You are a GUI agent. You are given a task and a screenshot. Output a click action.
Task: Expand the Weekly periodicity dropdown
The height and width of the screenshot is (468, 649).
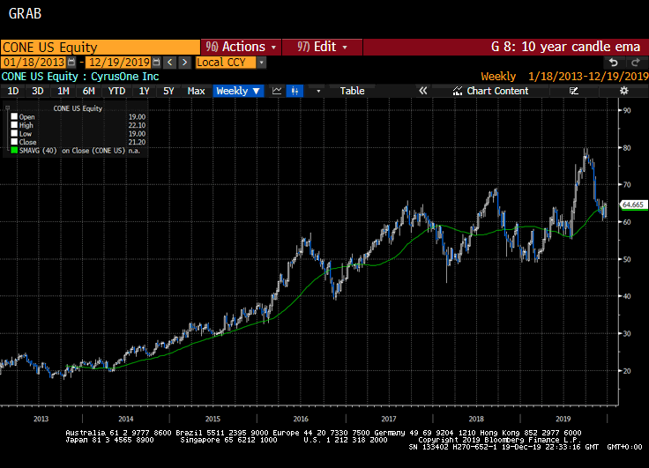[x=238, y=91]
